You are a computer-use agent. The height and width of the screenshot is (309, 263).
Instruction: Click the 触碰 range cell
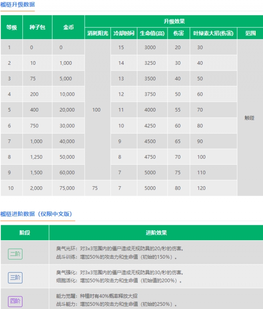click(249, 118)
